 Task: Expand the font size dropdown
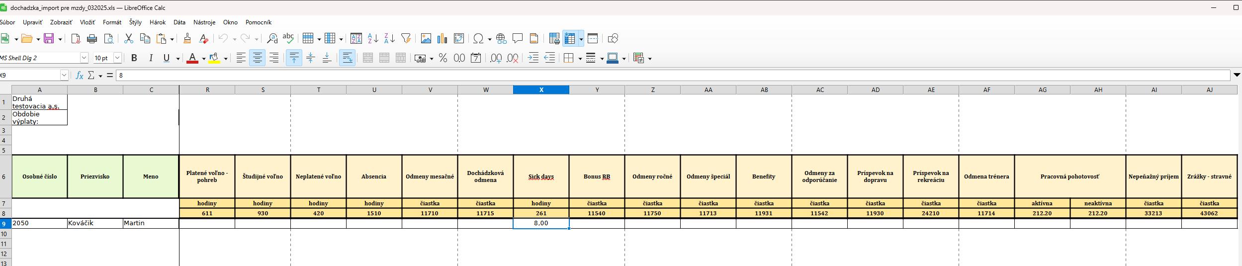tap(117, 58)
